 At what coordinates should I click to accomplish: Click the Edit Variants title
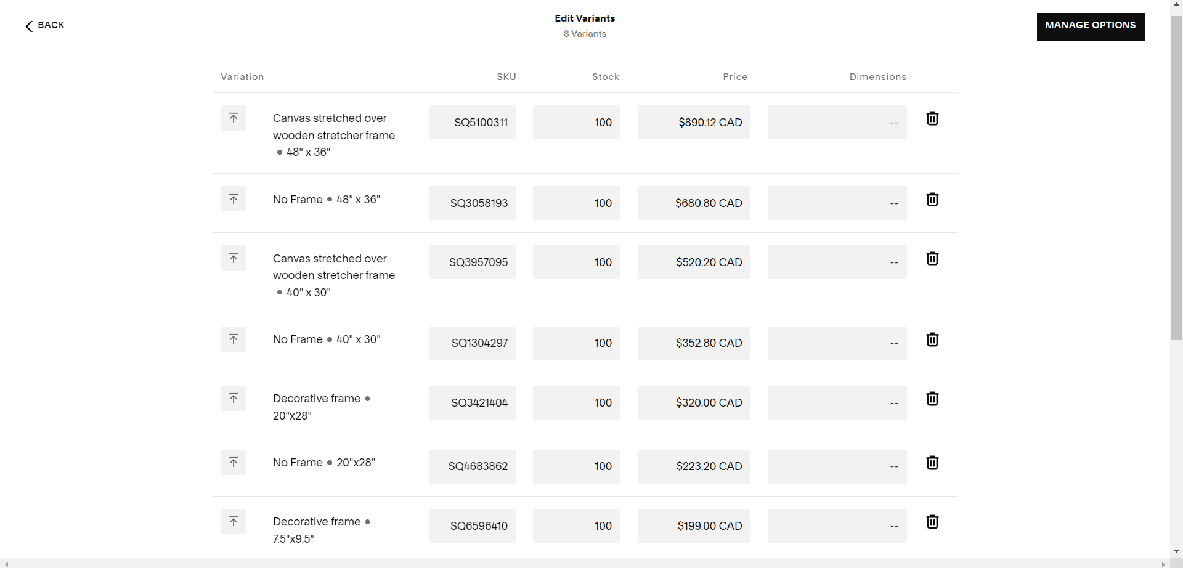[x=585, y=18]
